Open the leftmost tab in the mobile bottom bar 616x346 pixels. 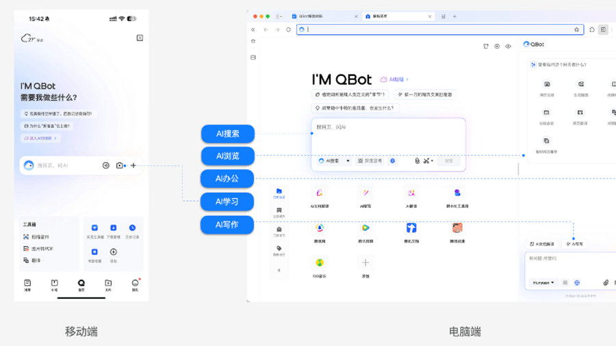(27, 285)
